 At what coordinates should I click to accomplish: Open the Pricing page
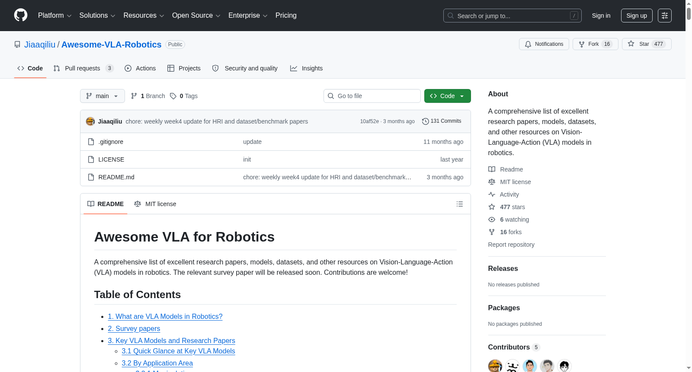pyautogui.click(x=286, y=16)
